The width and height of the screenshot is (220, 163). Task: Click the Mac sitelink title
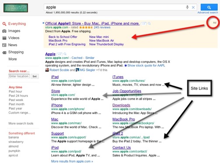pyautogui.click(x=55, y=119)
